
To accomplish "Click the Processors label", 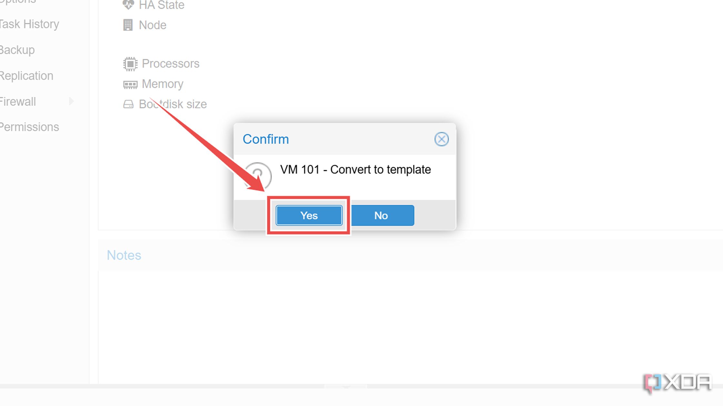I will pyautogui.click(x=171, y=64).
